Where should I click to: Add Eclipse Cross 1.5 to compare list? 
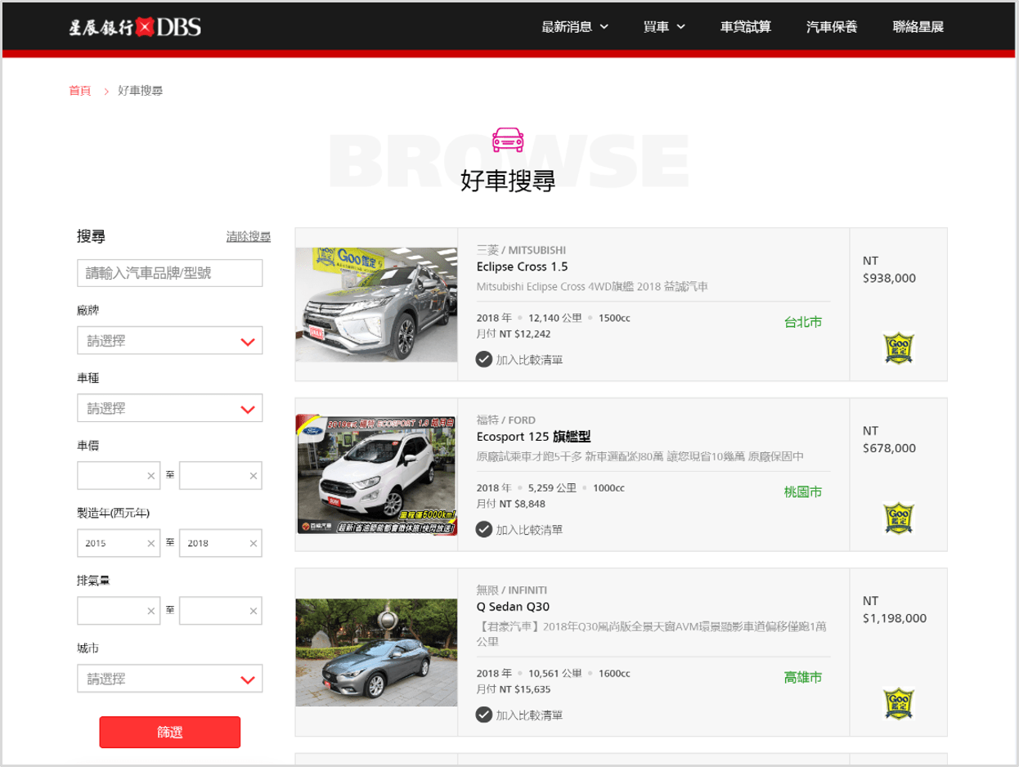click(519, 359)
